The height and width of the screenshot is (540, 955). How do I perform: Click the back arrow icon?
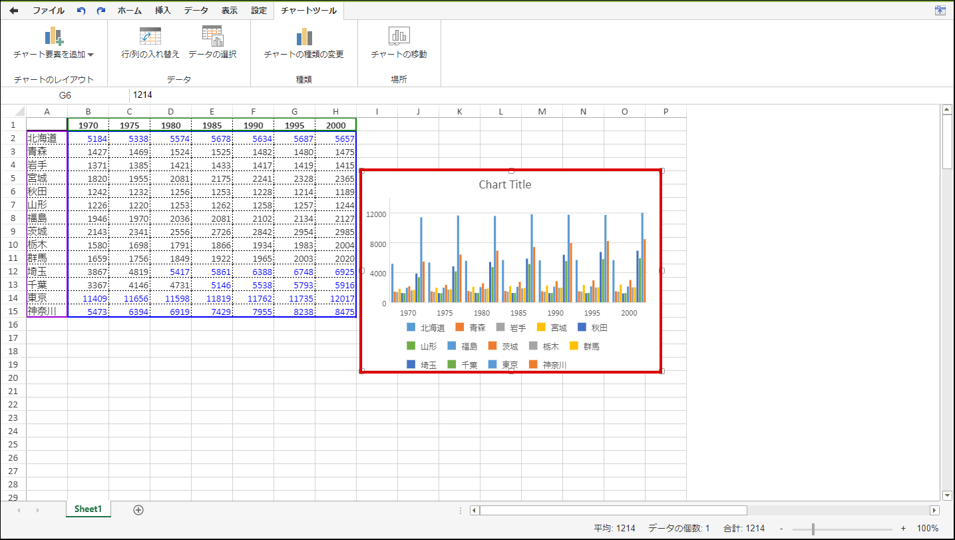click(x=13, y=11)
